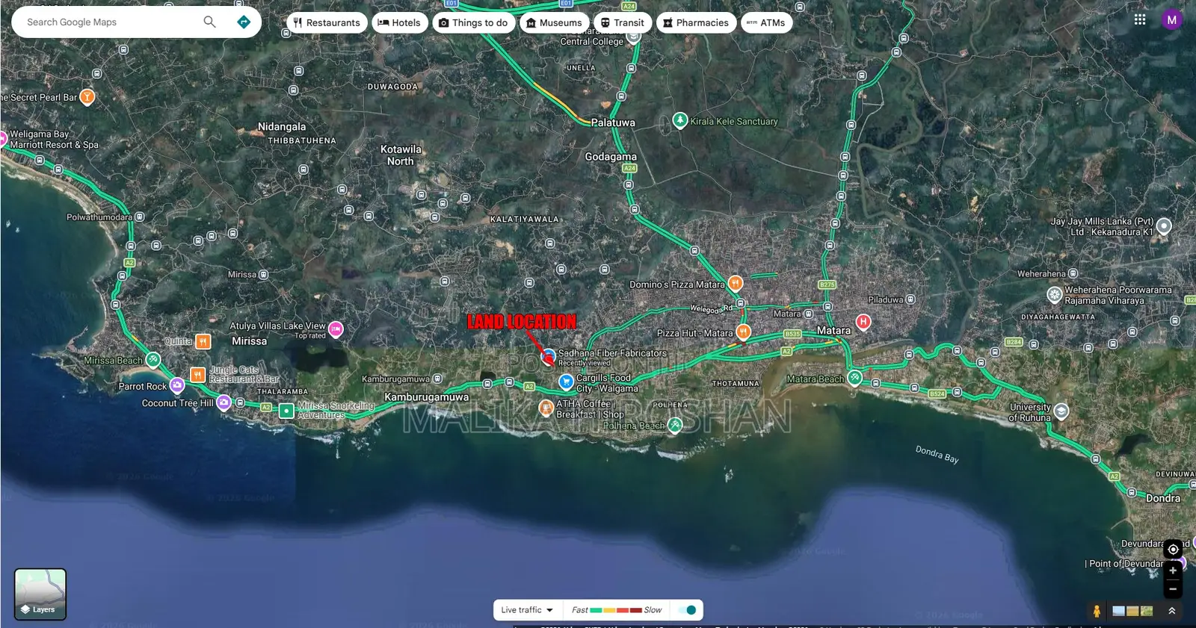The width and height of the screenshot is (1196, 628).
Task: Click the Godagama place label
Action: coord(611,157)
